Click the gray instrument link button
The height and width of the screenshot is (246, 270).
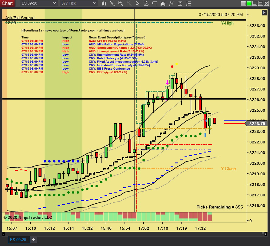pos(243,3)
